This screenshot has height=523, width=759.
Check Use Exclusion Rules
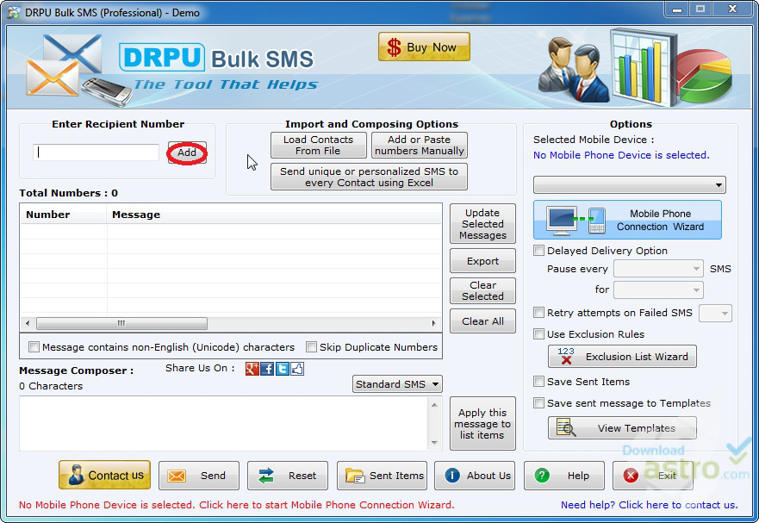(x=538, y=333)
